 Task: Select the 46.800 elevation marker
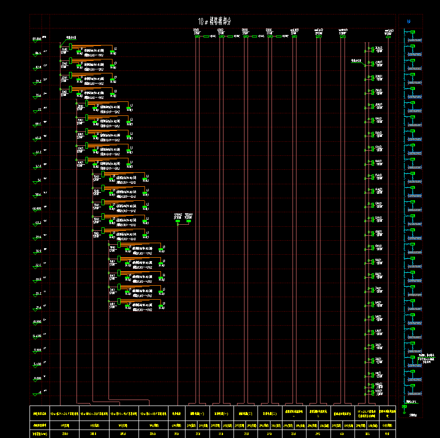pyautogui.click(x=36, y=209)
